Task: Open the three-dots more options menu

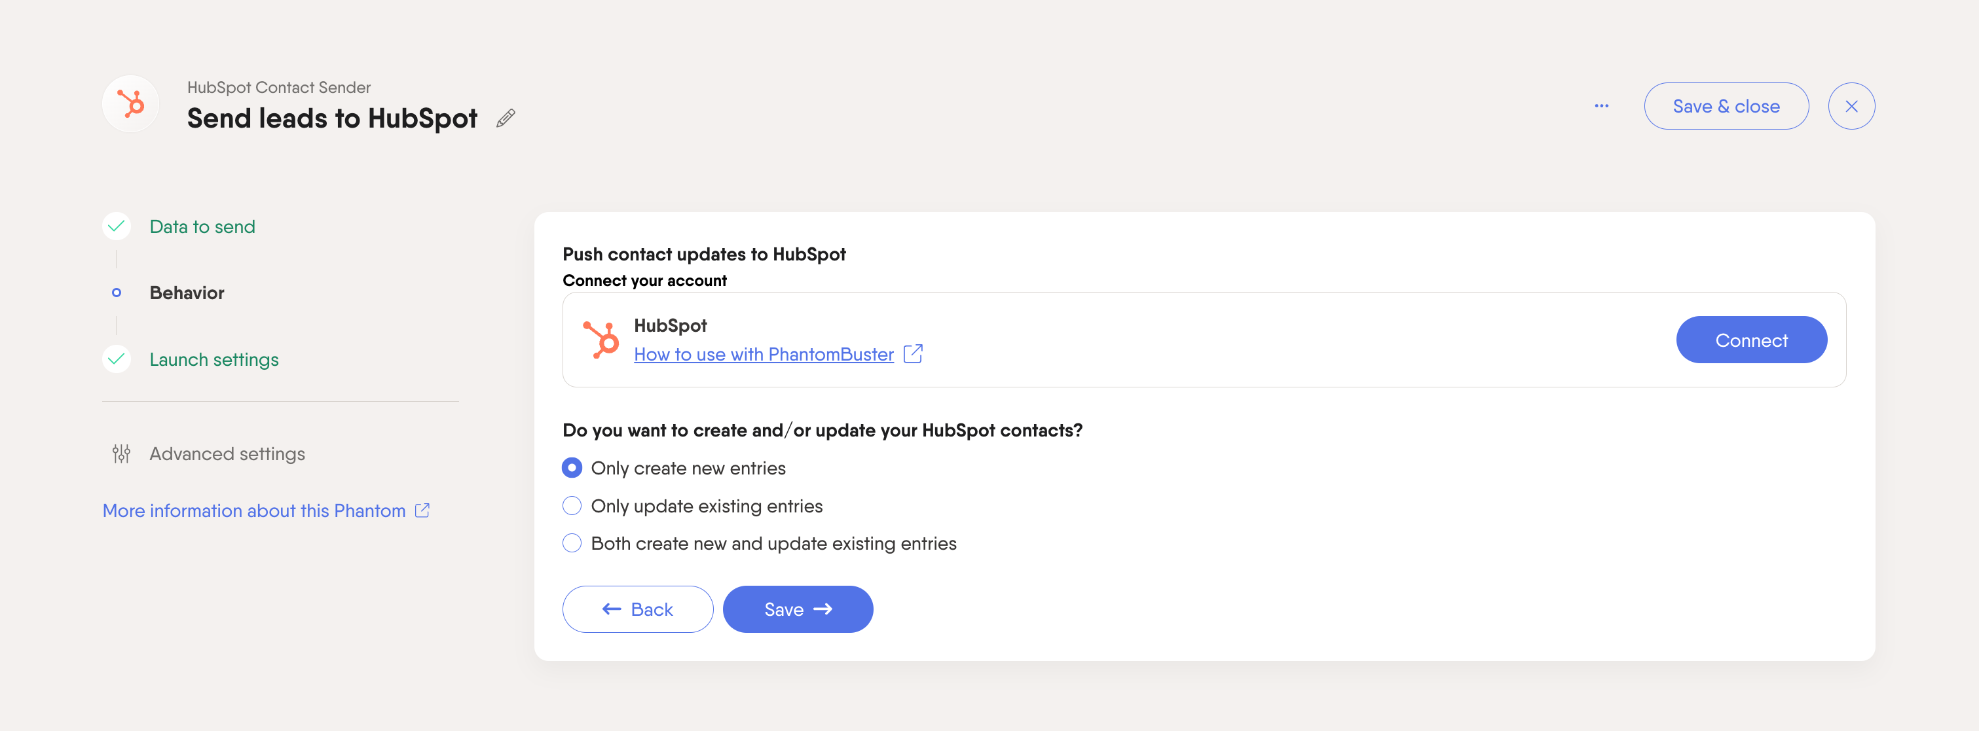Action: tap(1601, 106)
